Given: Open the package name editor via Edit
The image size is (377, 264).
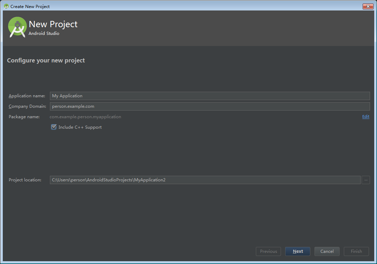Looking at the screenshot, I should 365,116.
